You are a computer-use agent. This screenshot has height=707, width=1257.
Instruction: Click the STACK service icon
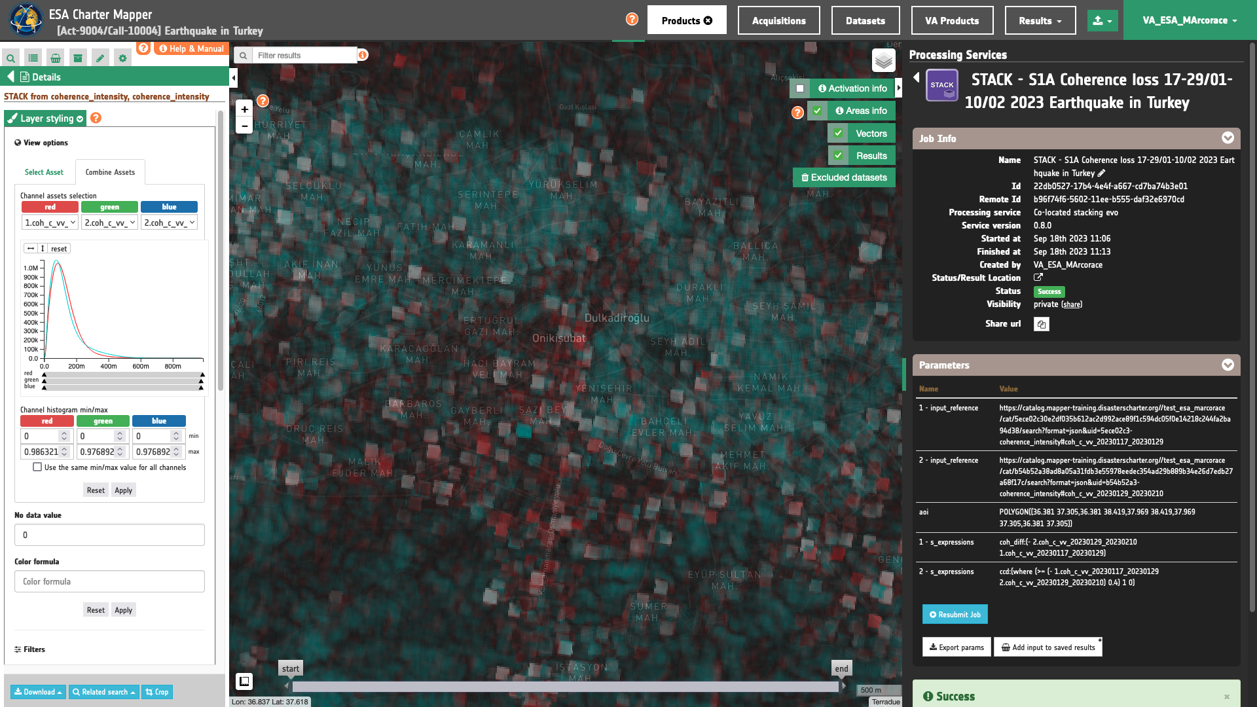point(942,86)
